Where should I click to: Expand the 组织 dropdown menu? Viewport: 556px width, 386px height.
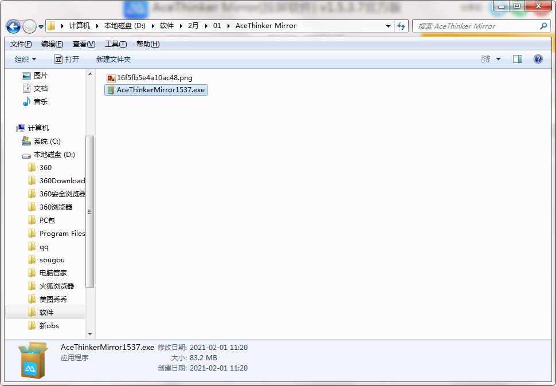pos(25,59)
